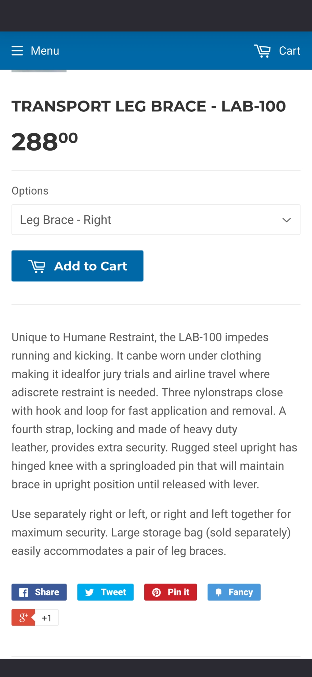Click the Google+ g+ icon
Image resolution: width=312 pixels, height=677 pixels.
click(23, 618)
